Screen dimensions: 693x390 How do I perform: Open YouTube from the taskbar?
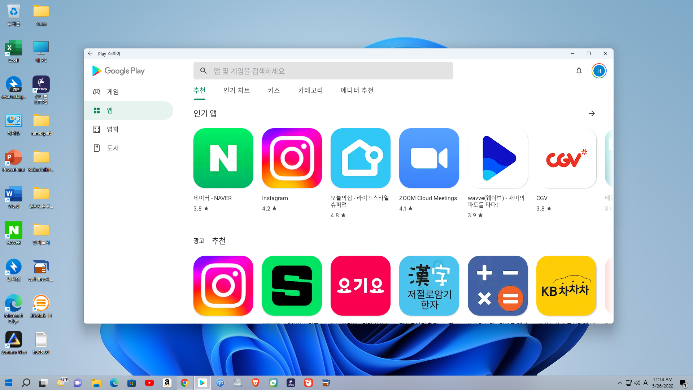pyautogui.click(x=149, y=383)
